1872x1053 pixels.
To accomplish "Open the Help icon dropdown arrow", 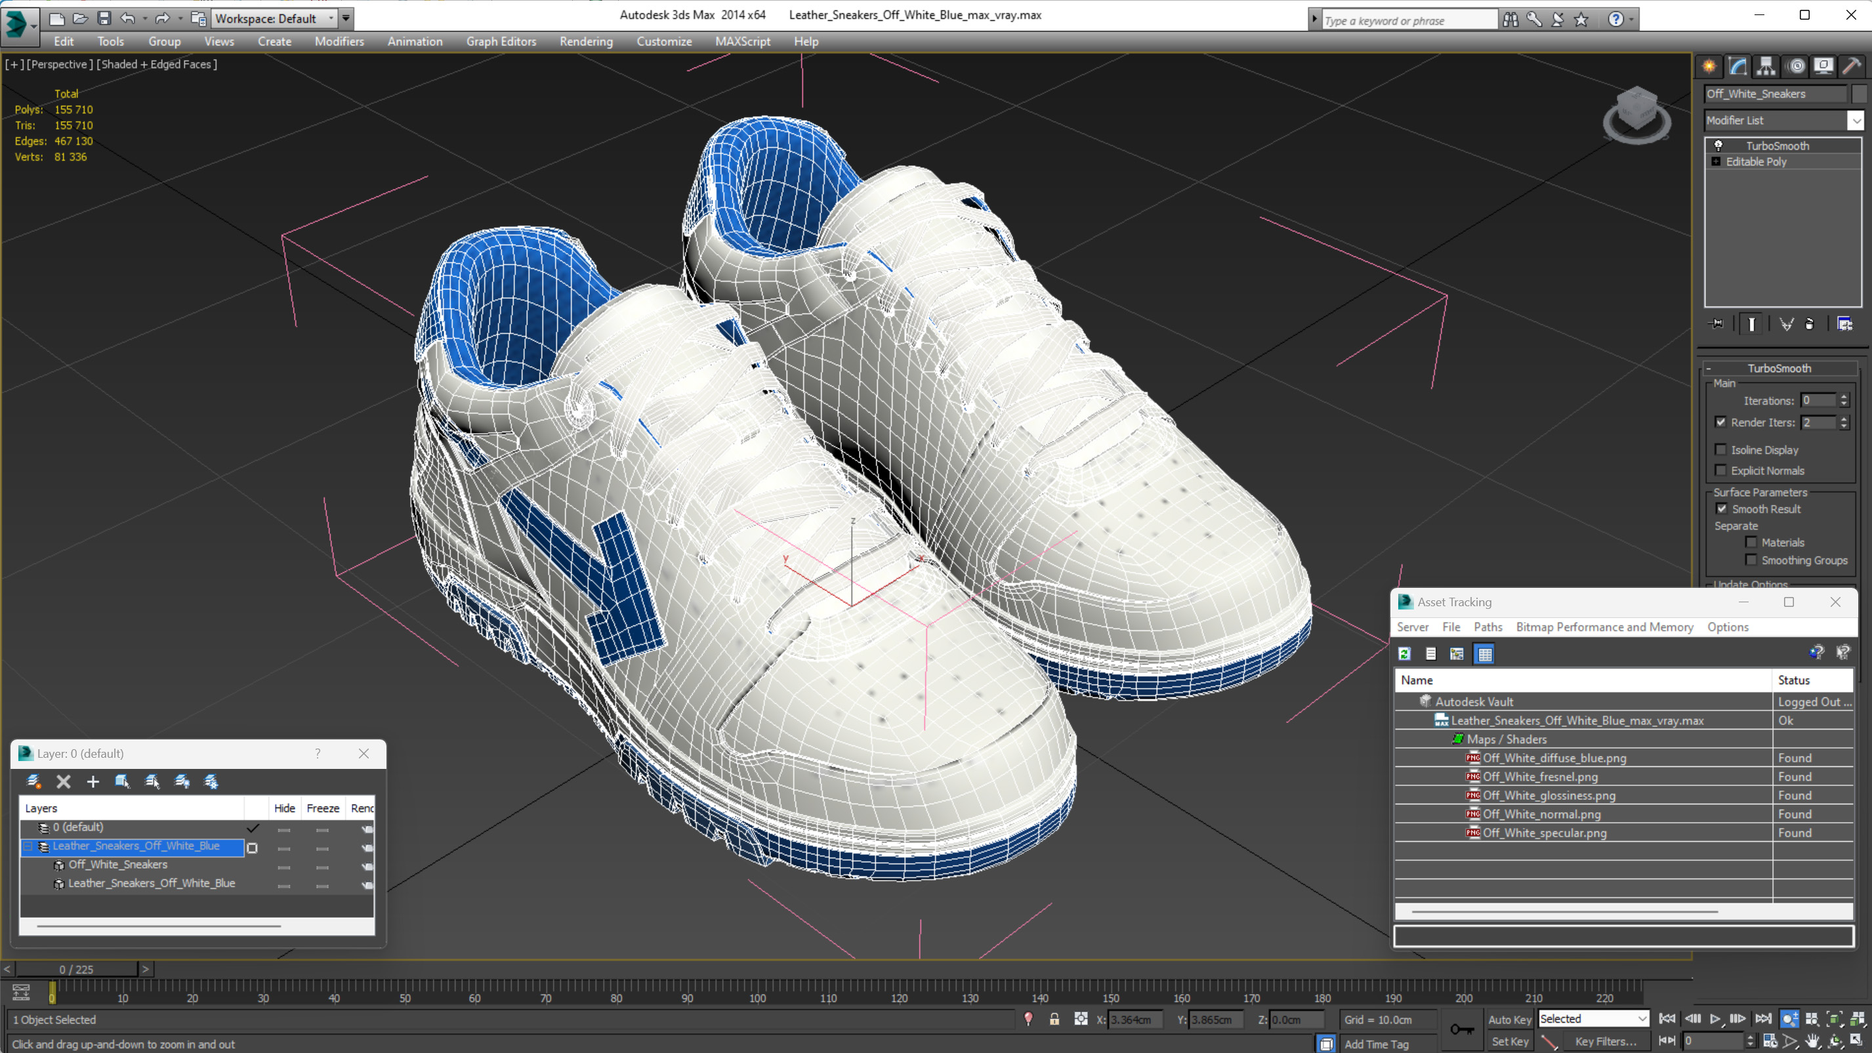I will pos(1631,20).
